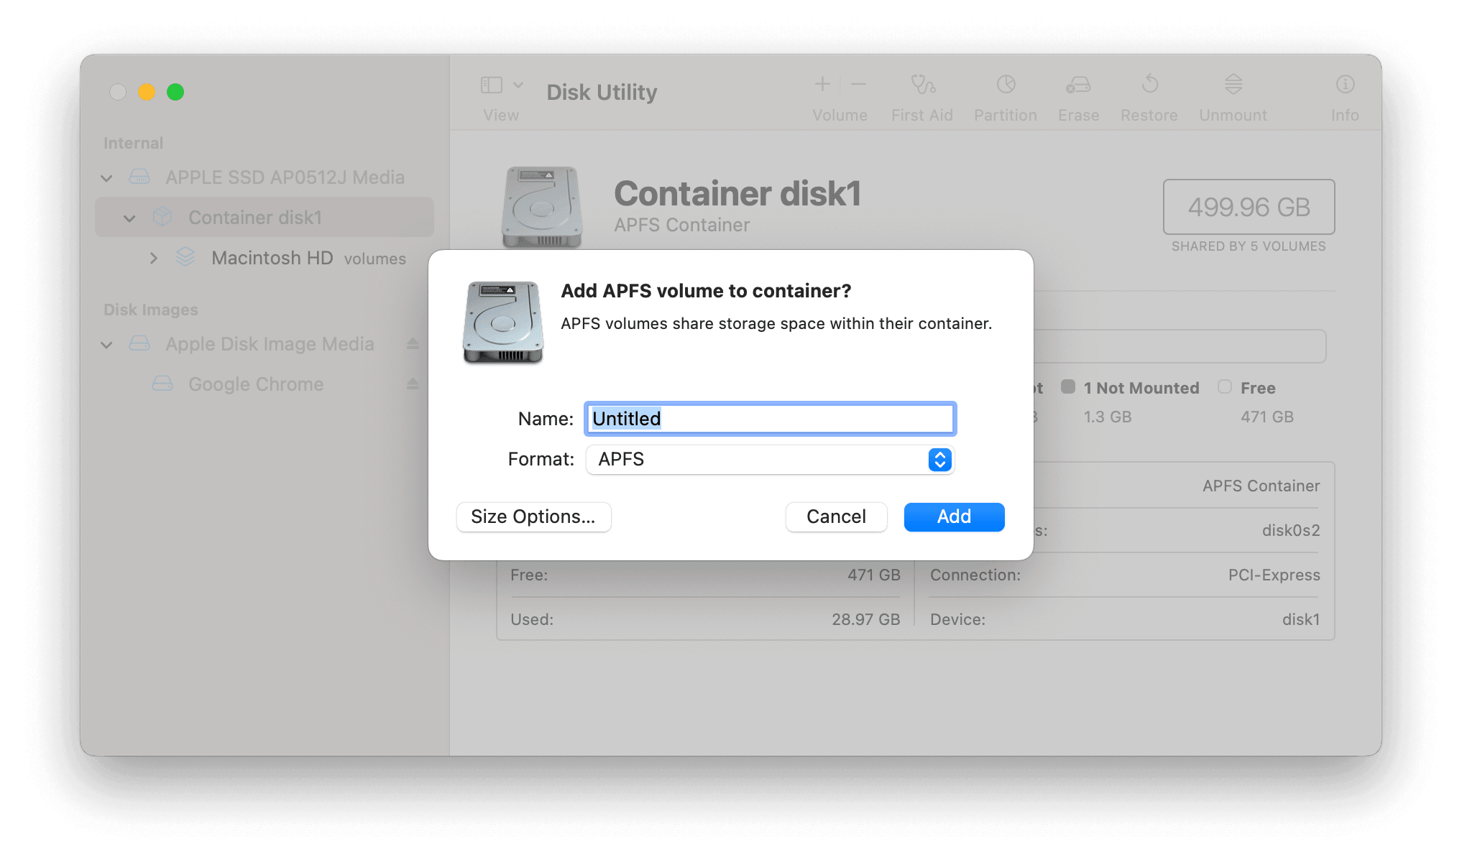Toggle the sidebar View icon

point(491,84)
